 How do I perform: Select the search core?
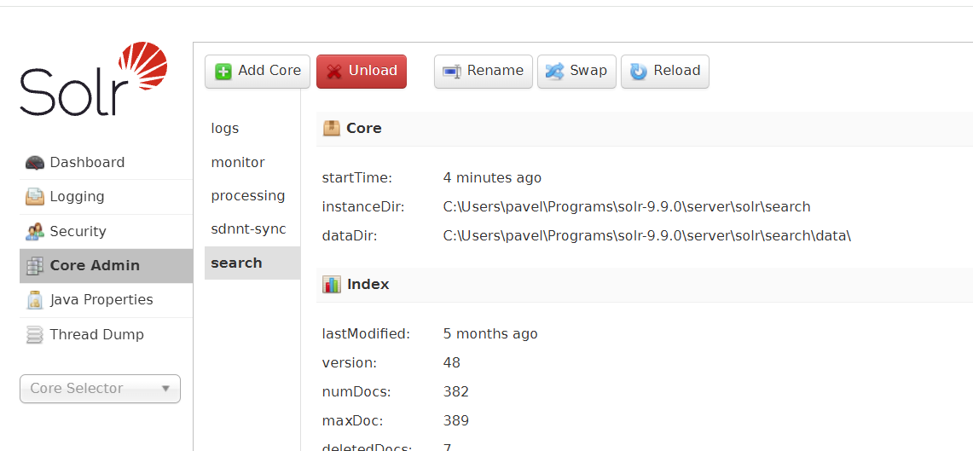click(252, 263)
